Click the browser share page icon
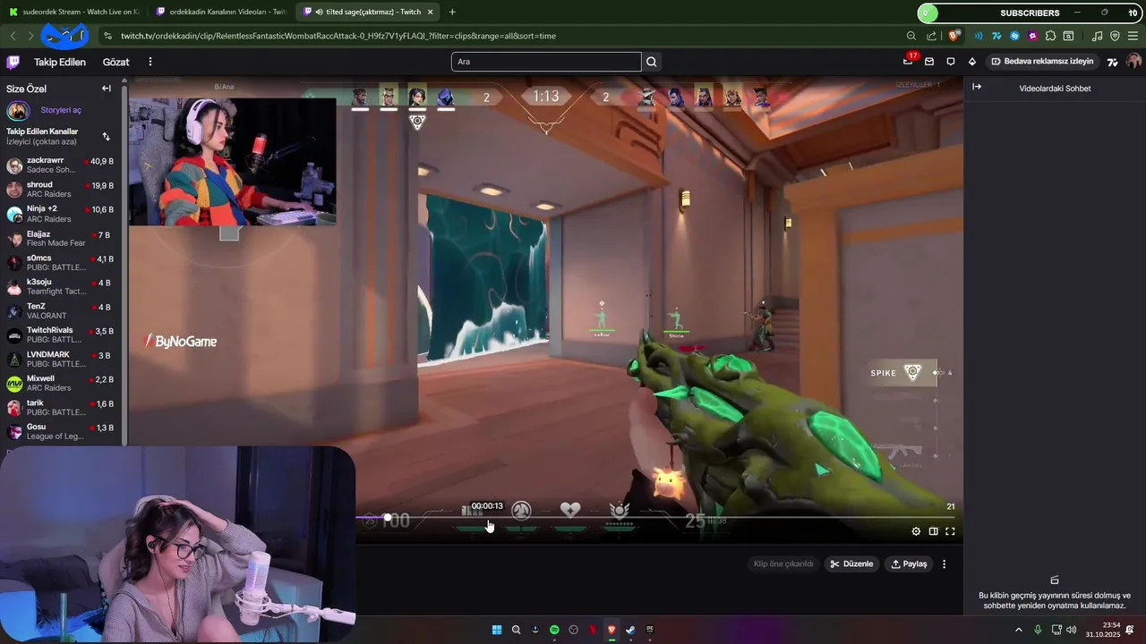Screen dimensions: 1146x644 click(x=931, y=36)
